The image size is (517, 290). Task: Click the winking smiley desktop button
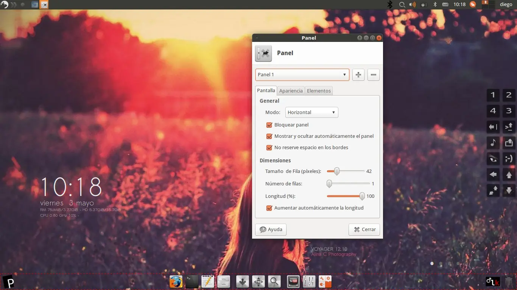[x=509, y=159]
